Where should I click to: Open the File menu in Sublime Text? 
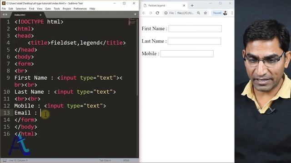click(x=4, y=9)
